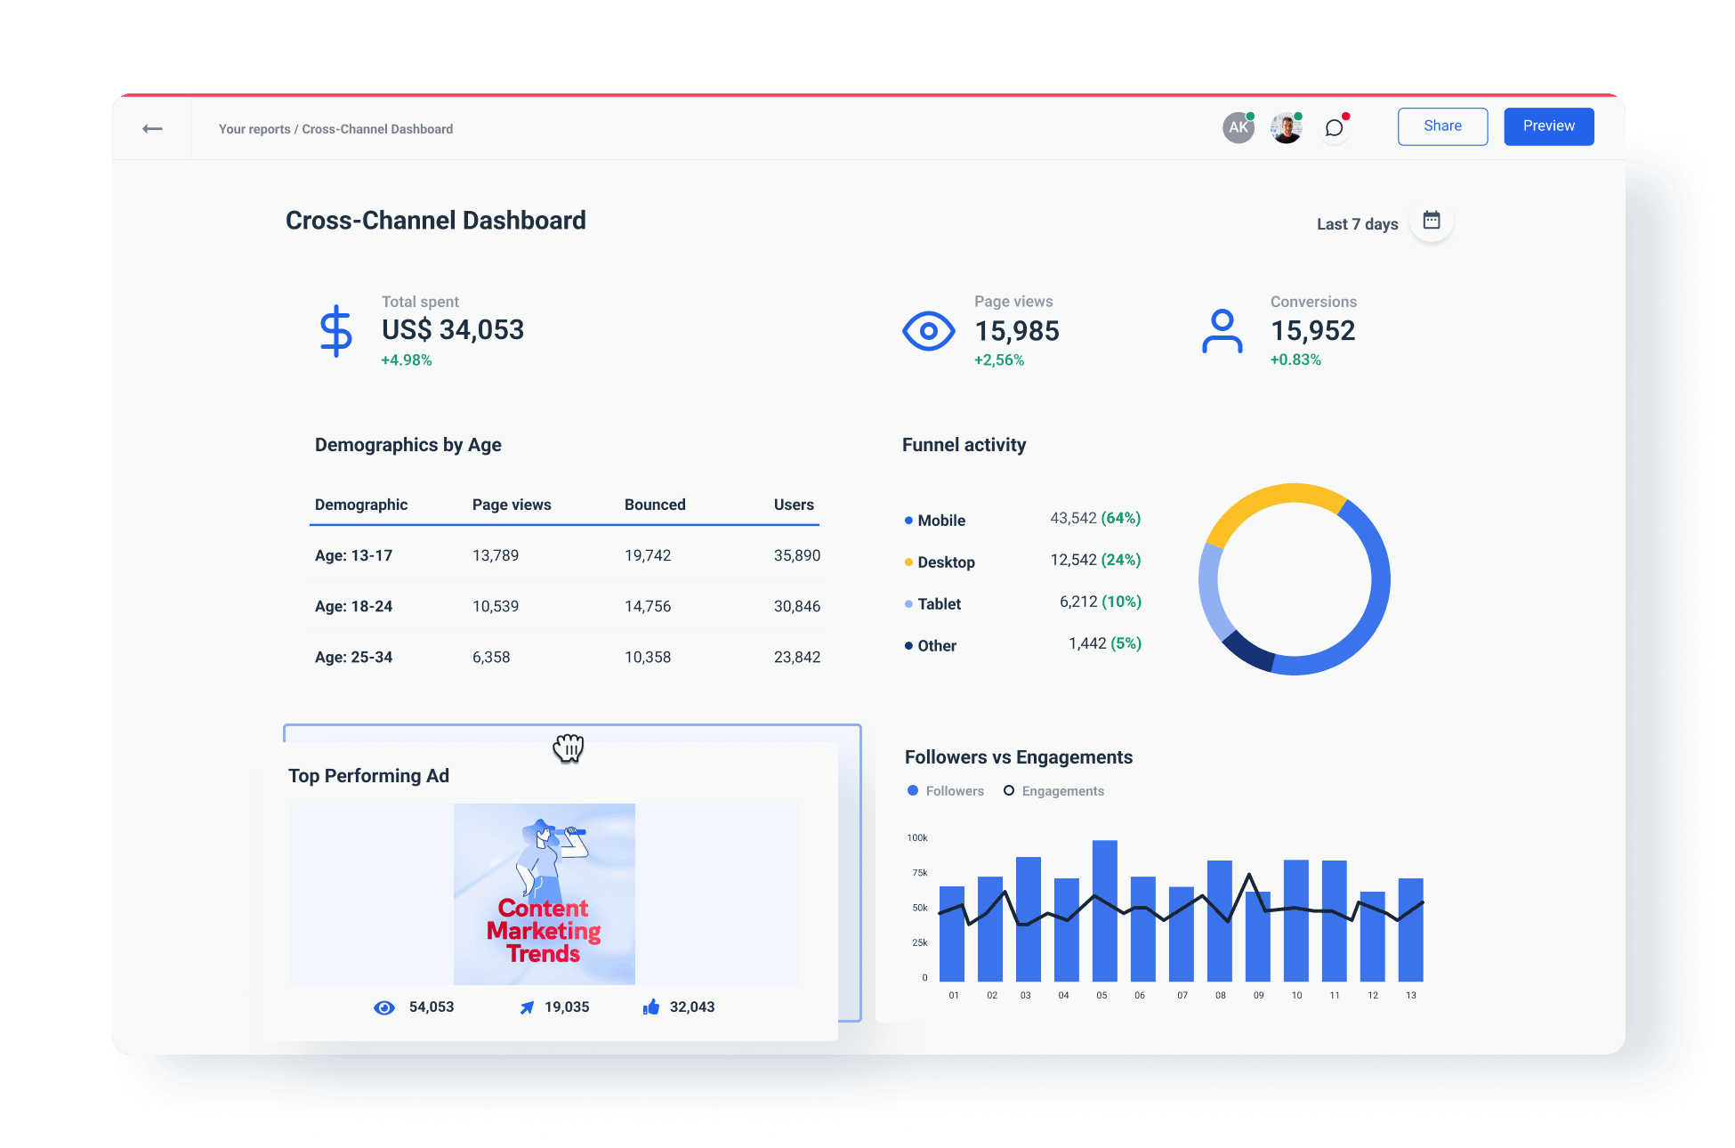
Task: Select the back arrow in the top bar
Action: coord(152,128)
